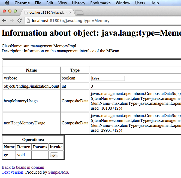Click the browser Back arrow
Viewport: 181px width, 178px height.
(4, 21)
